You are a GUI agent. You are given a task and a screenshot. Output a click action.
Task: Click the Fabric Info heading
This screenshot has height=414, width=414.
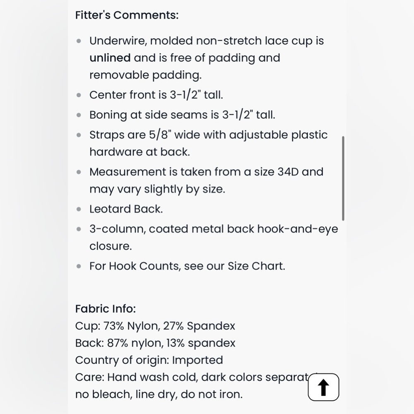pos(105,308)
